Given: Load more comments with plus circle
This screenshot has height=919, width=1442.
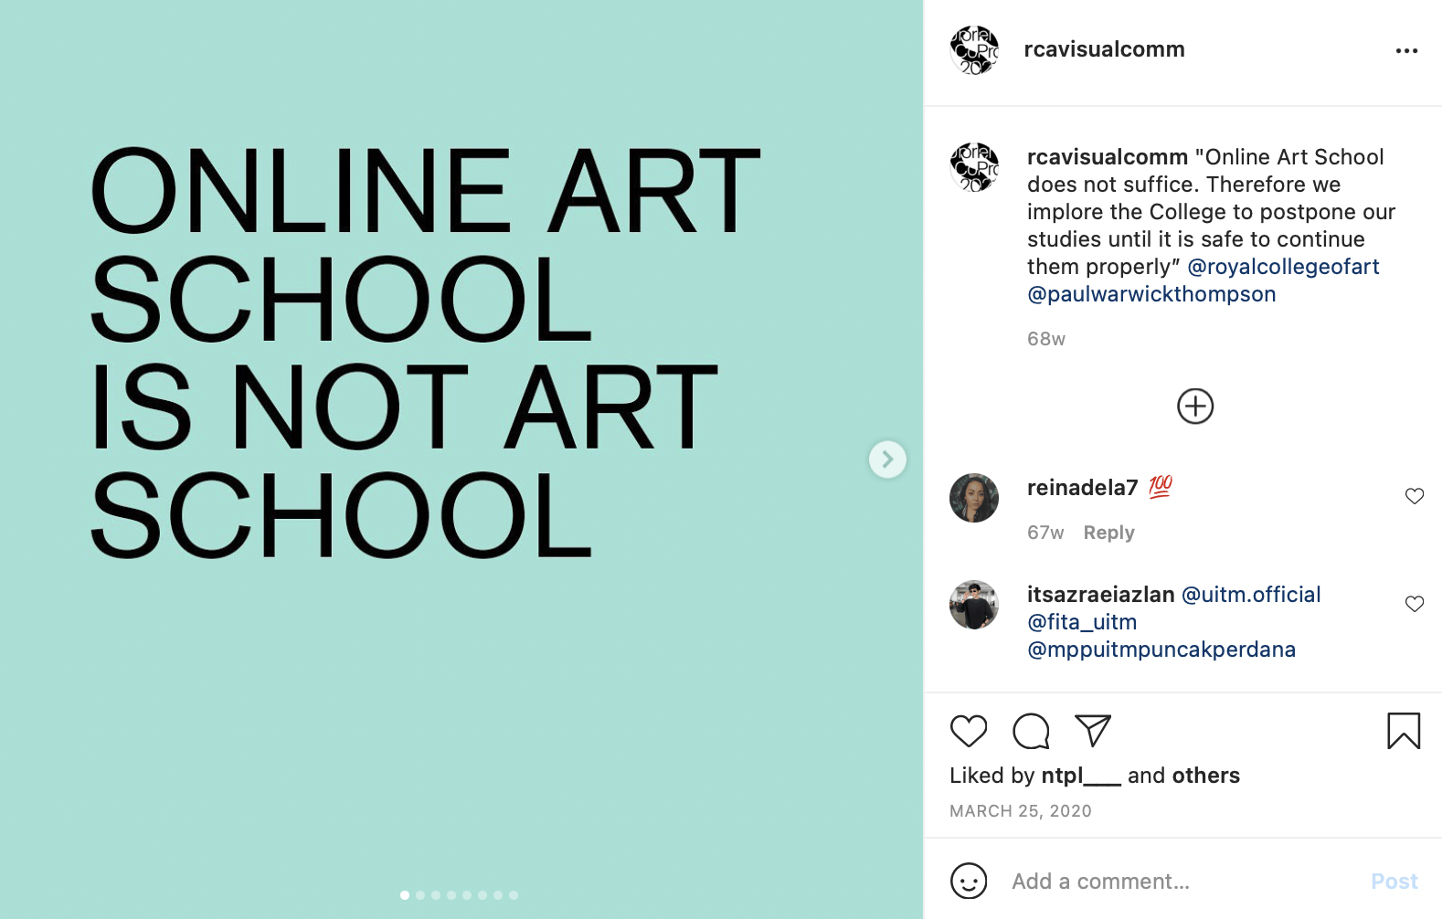Looking at the screenshot, I should pyautogui.click(x=1195, y=407).
